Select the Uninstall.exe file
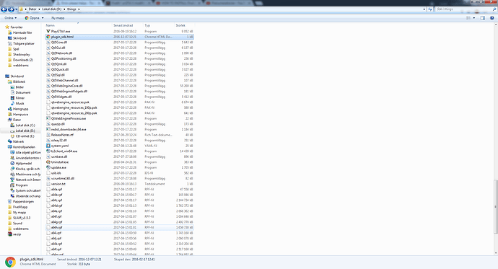 point(60,162)
